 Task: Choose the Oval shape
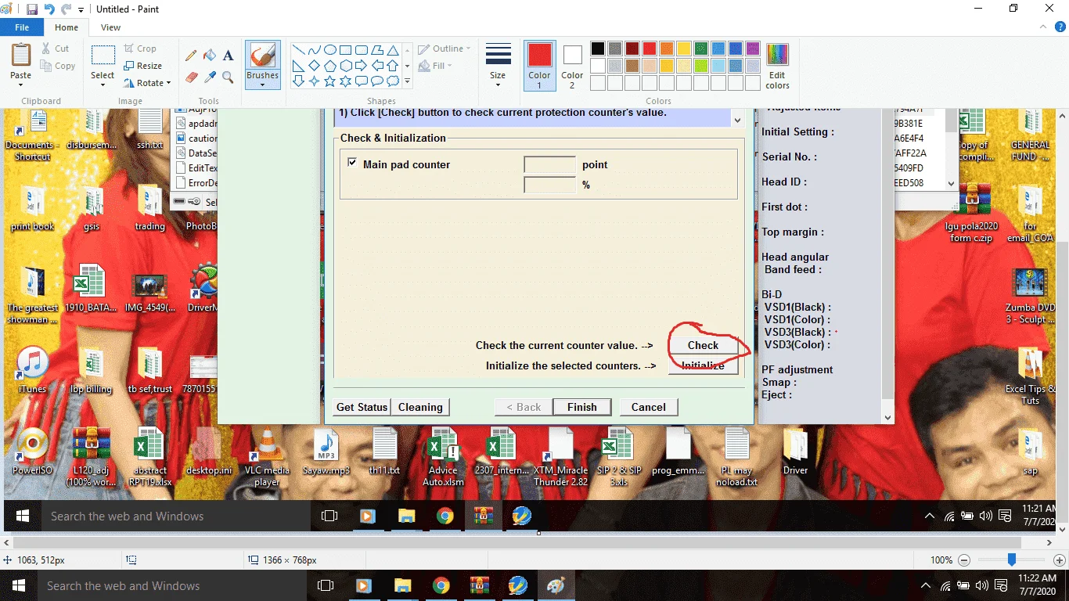[330, 49]
